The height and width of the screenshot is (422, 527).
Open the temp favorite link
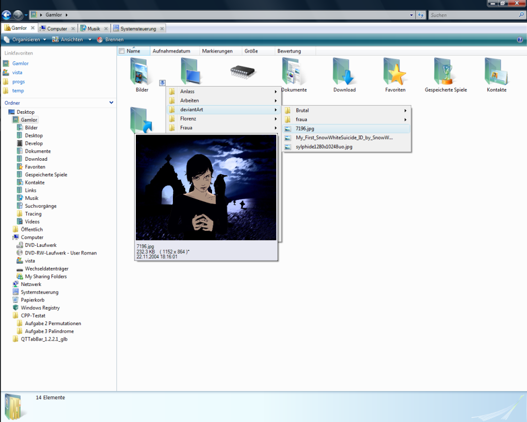[x=18, y=91]
